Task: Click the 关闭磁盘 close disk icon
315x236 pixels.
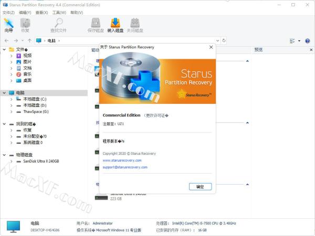Action: click(135, 25)
